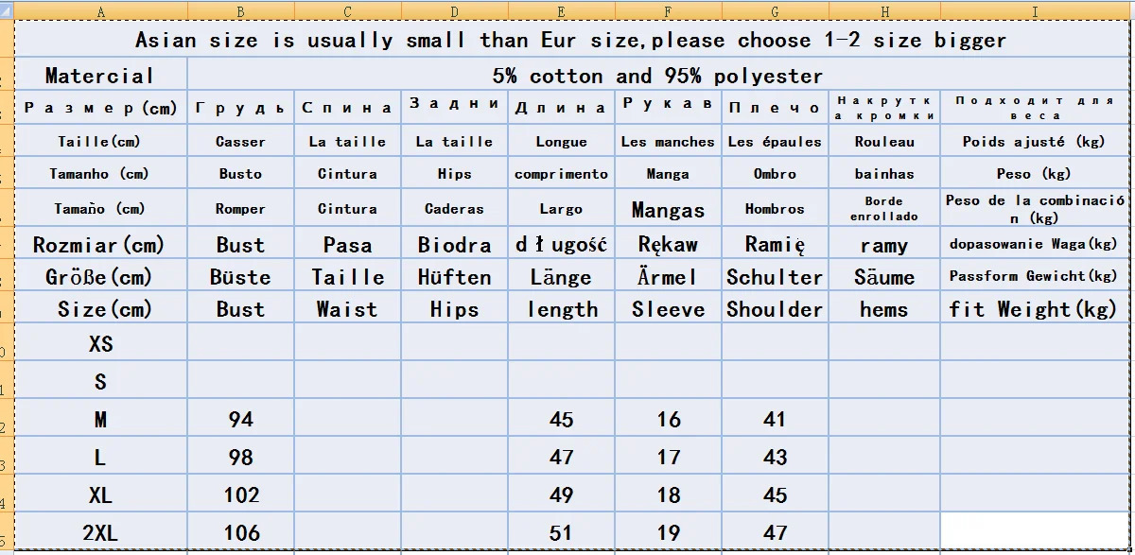Click the bust value 106 for 2XL

tap(241, 533)
